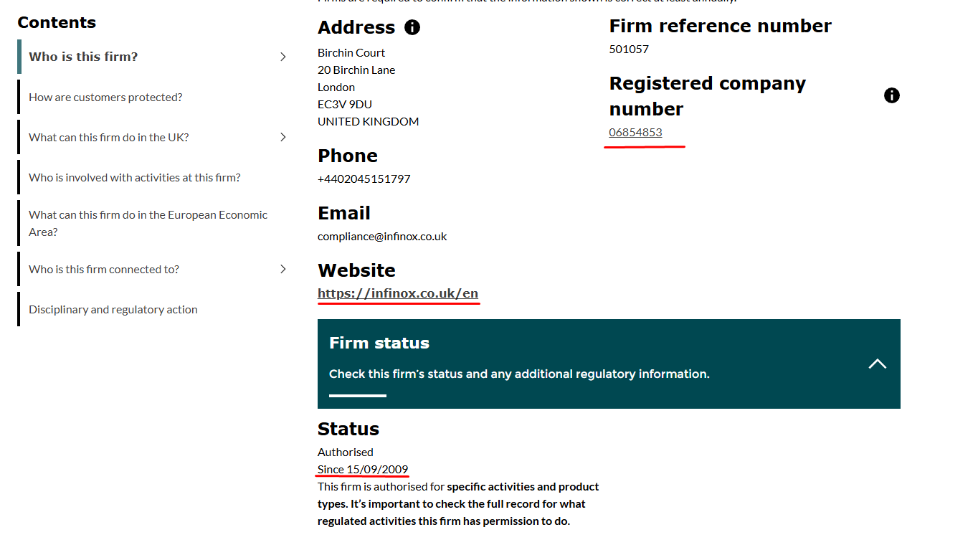Click the 'Since 15/09/2009' status date
This screenshot has width=978, height=545.
pos(363,469)
